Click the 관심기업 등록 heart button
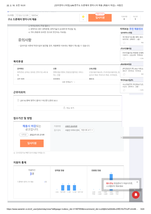This screenshot has width=151, height=214. pos(22,16)
